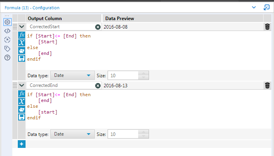The image size is (274, 156).
Task: Open the Configuration settings gear tab
Action: pos(7,22)
